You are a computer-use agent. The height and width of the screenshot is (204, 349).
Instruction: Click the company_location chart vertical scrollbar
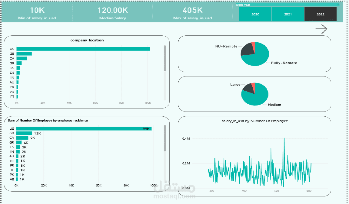click(165, 58)
